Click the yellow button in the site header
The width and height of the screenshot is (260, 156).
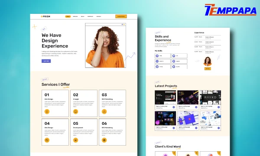point(121,16)
